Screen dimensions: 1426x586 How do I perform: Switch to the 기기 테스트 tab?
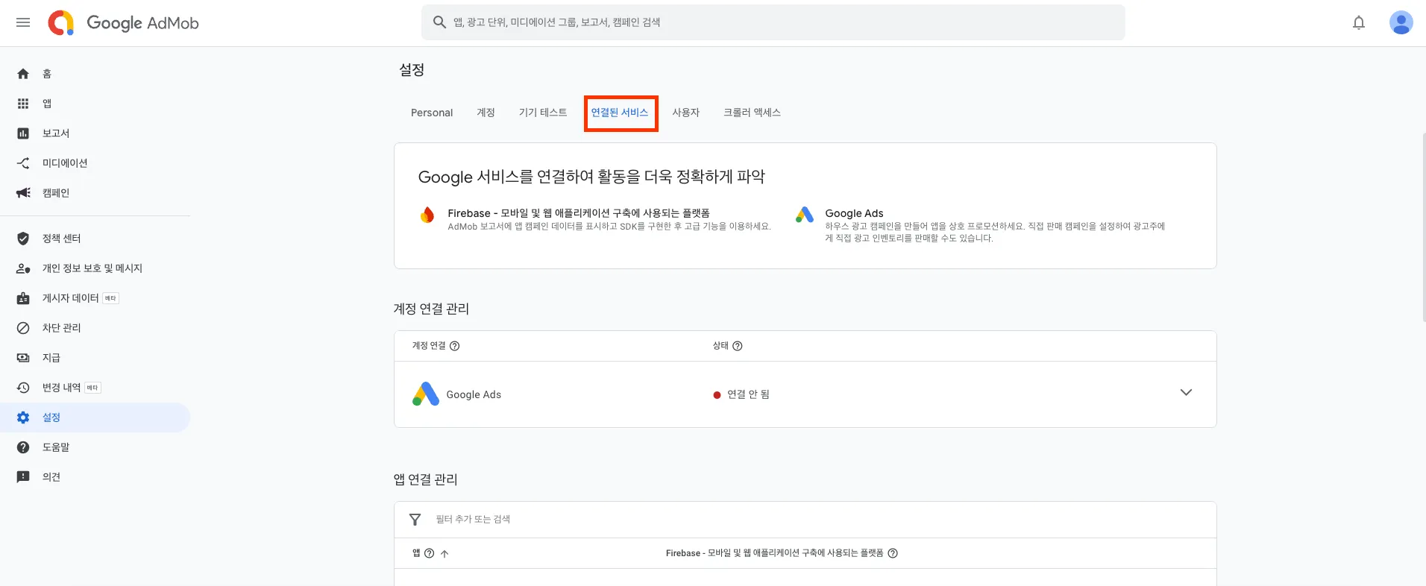(x=543, y=113)
